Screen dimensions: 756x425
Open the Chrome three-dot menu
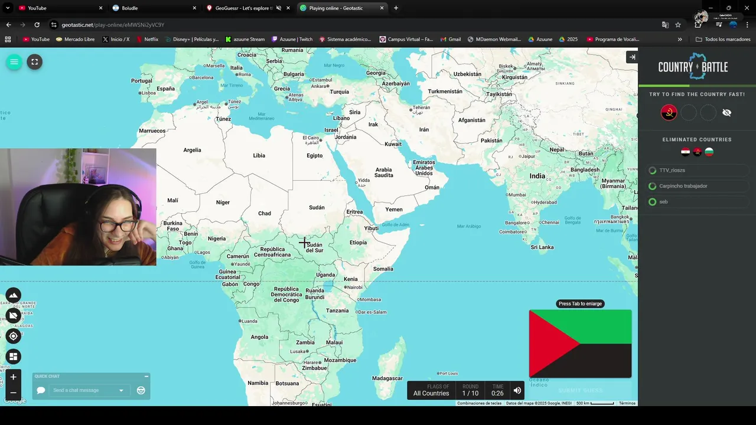tap(748, 25)
